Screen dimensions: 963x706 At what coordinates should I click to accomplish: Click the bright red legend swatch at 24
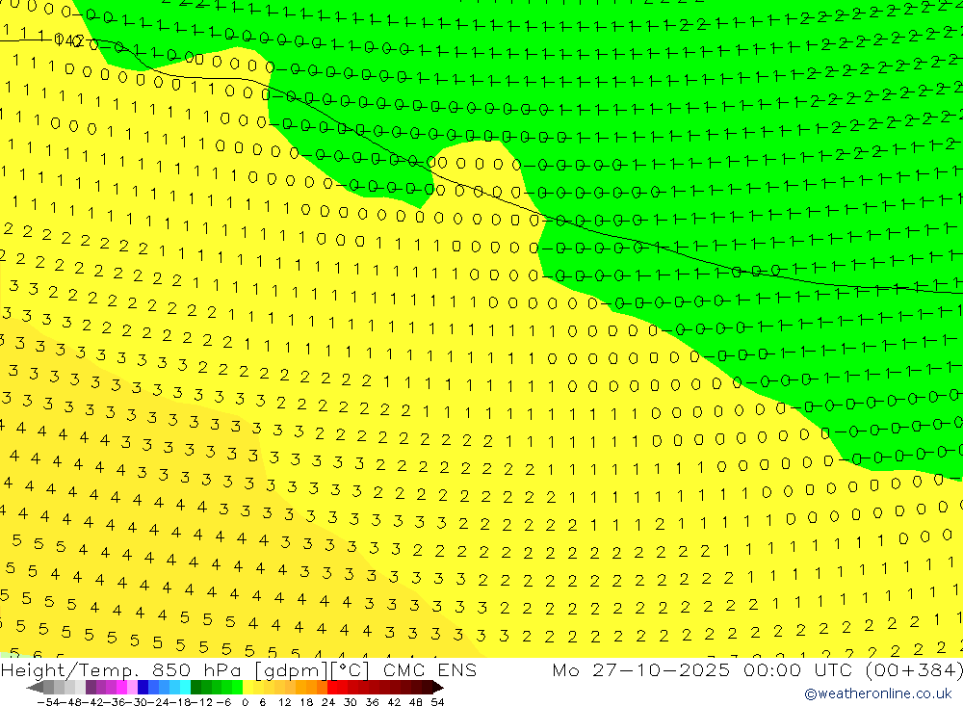coord(332,687)
